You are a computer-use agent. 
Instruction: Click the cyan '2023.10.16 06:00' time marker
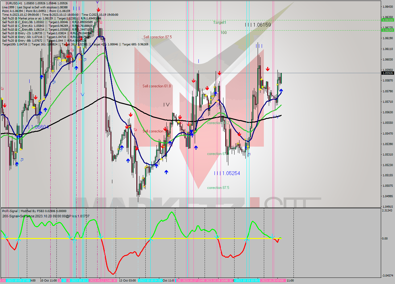tap(150, 281)
